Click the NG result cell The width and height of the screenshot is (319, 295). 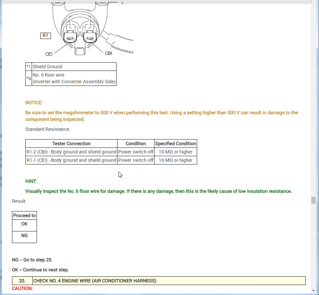tap(24, 237)
